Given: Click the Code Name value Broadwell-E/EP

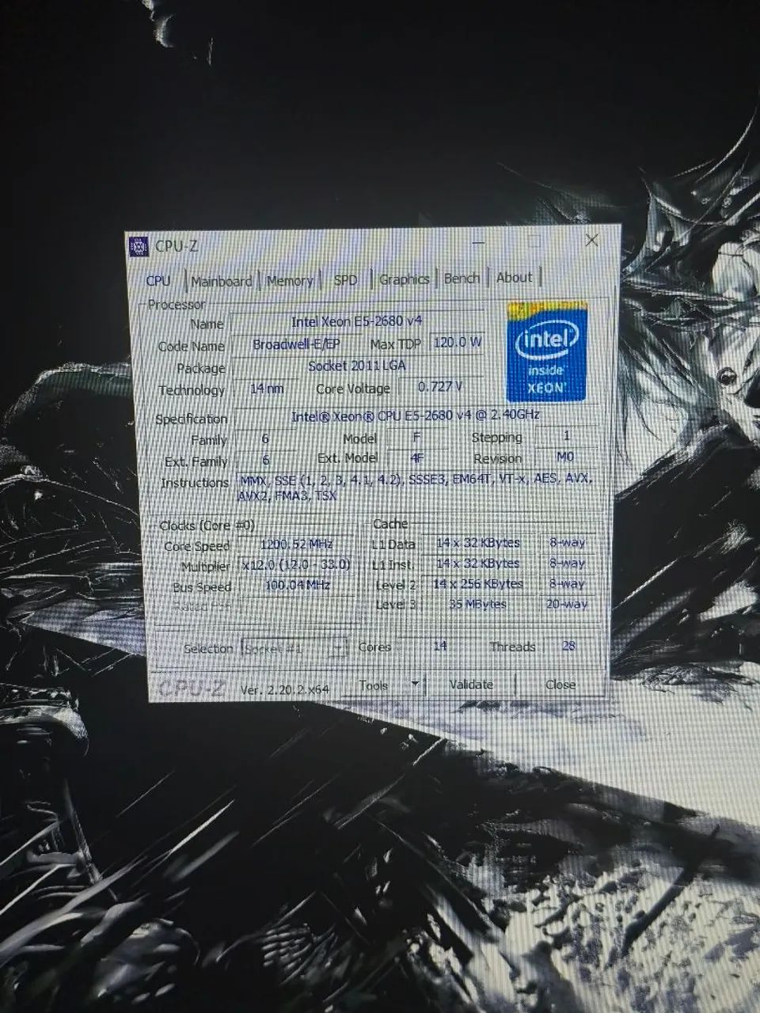Looking at the screenshot, I should [x=296, y=344].
